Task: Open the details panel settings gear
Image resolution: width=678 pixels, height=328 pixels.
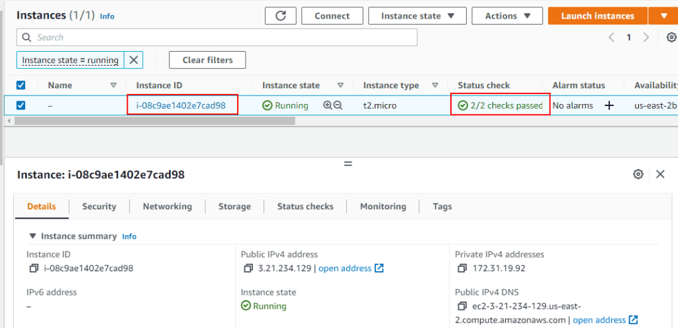Action: (x=638, y=174)
